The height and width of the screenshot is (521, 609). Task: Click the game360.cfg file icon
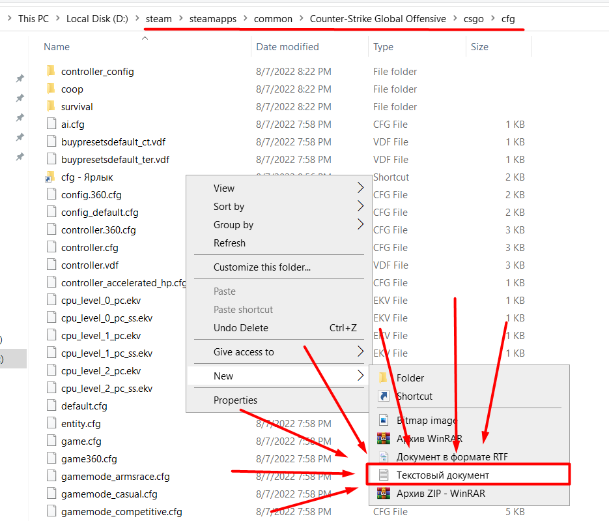tap(51, 458)
